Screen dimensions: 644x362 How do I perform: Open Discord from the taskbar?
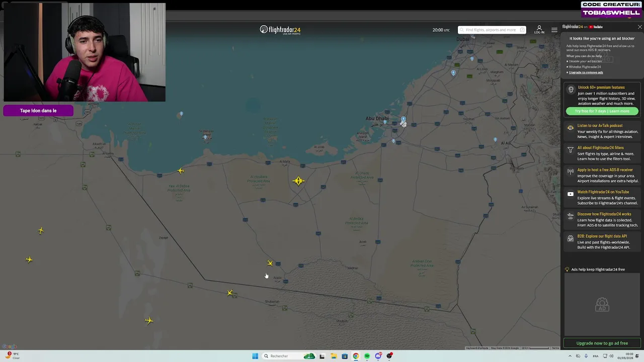pos(378,356)
